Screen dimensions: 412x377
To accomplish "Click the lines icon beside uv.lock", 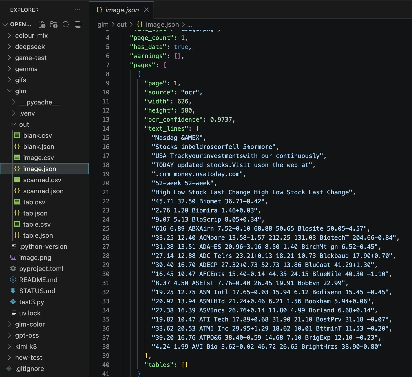I will click(14, 313).
